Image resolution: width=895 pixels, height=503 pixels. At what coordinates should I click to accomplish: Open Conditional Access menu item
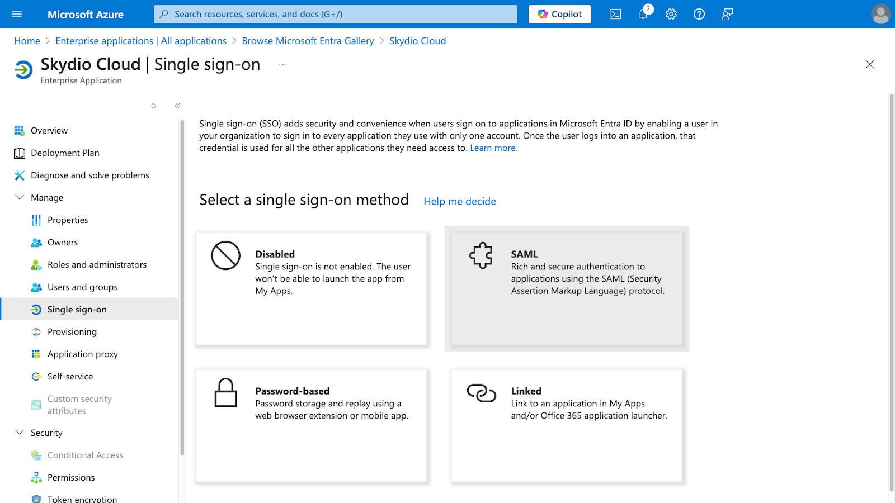(89, 455)
